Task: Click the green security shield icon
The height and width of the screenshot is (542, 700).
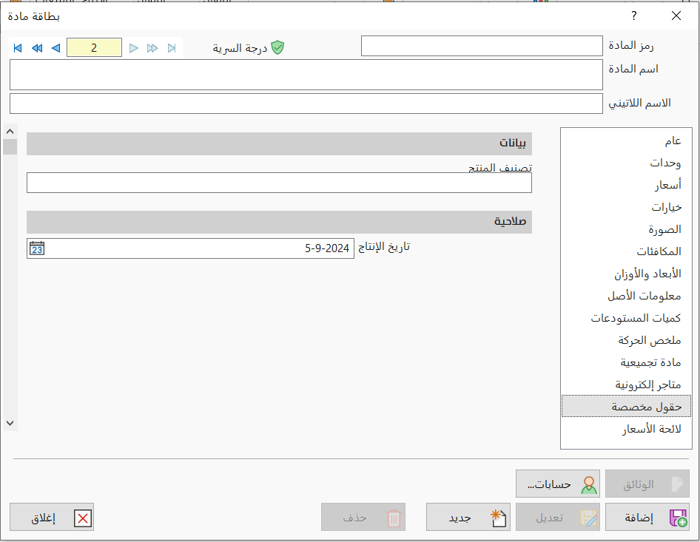Action: 277,47
